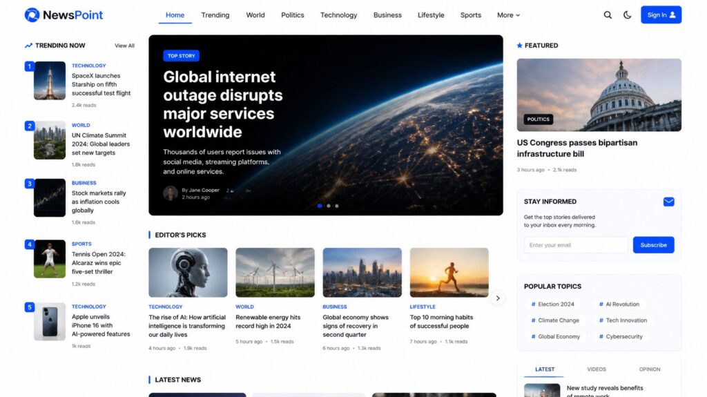
Task: Focus the Enter your email field
Action: pos(576,245)
